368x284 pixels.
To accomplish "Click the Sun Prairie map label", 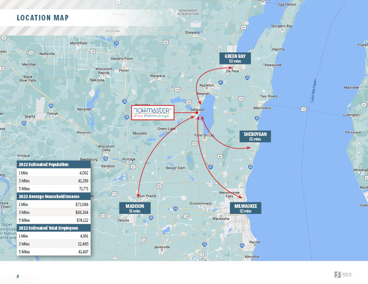I will pos(148,196).
